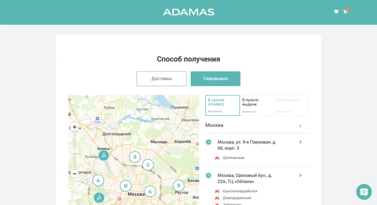The image size is (377, 205).
Task: Click the cluster marker 3 near Реутов
Action: coord(179,185)
